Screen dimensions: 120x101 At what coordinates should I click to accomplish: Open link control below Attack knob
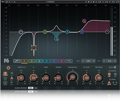[87, 88]
